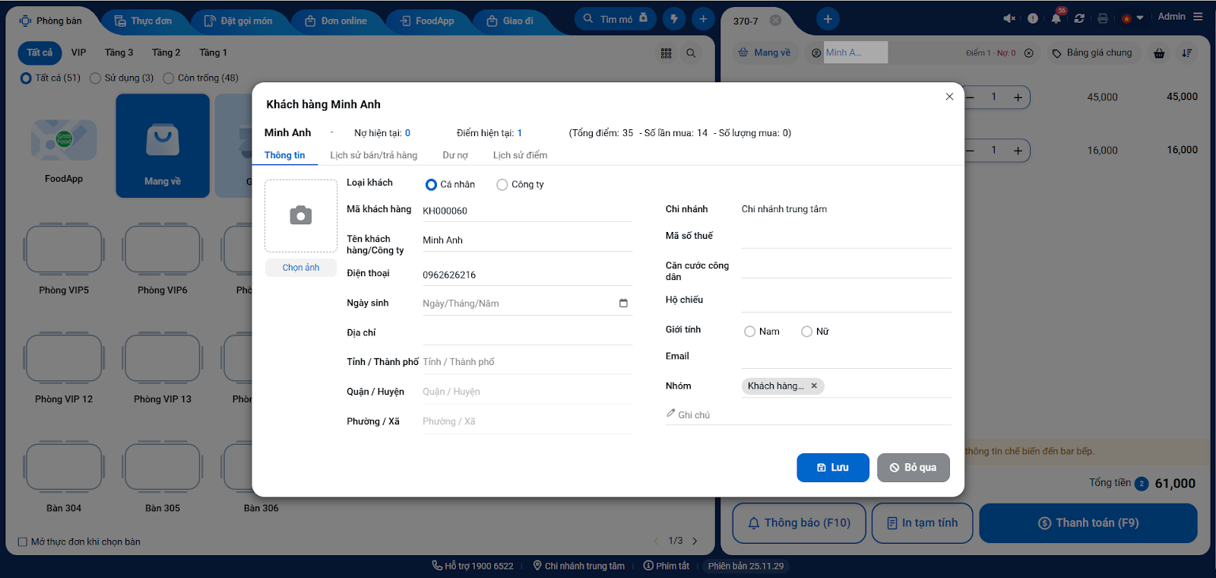Switch to the Dư nợ tab

pyautogui.click(x=455, y=155)
